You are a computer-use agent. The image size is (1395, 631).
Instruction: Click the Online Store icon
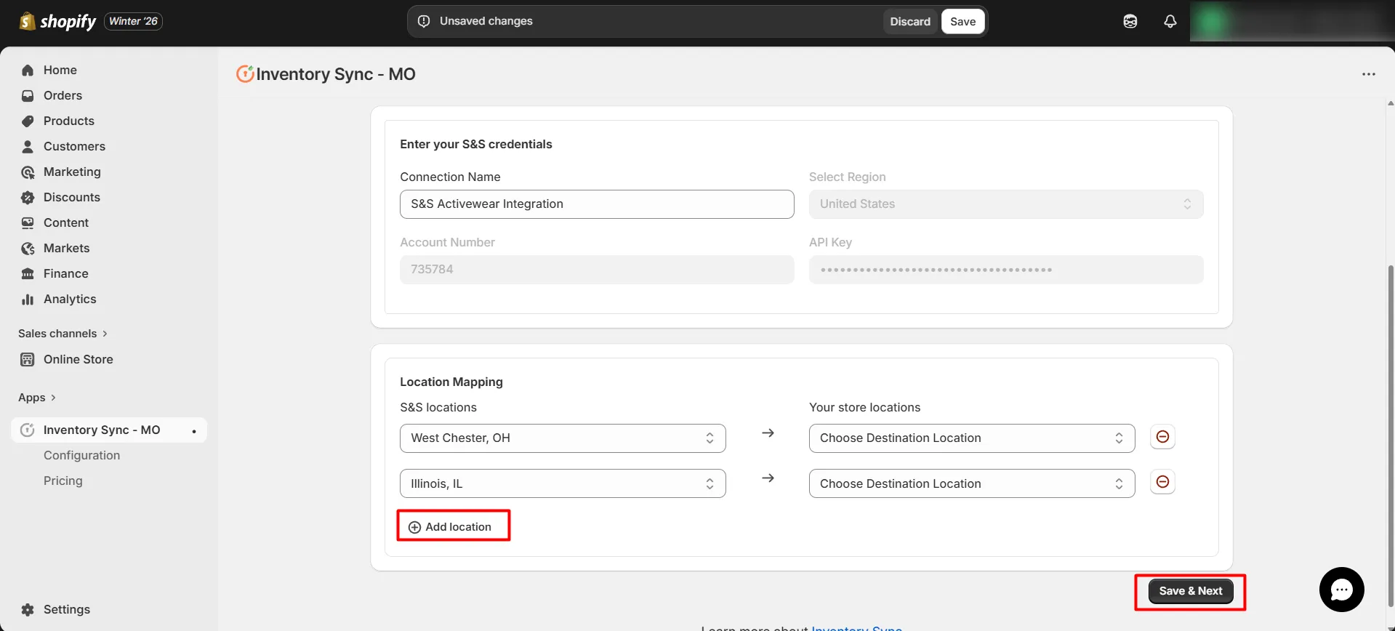point(28,359)
